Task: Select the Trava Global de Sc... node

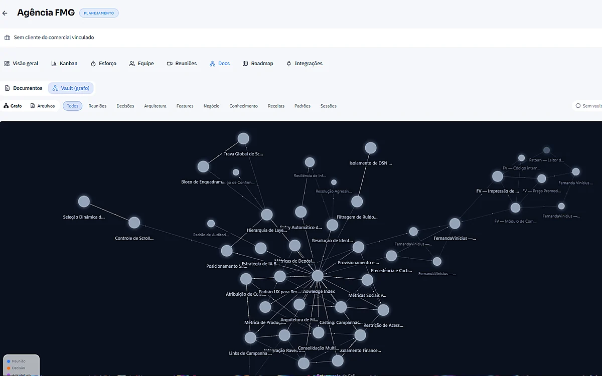Action: pos(243,138)
